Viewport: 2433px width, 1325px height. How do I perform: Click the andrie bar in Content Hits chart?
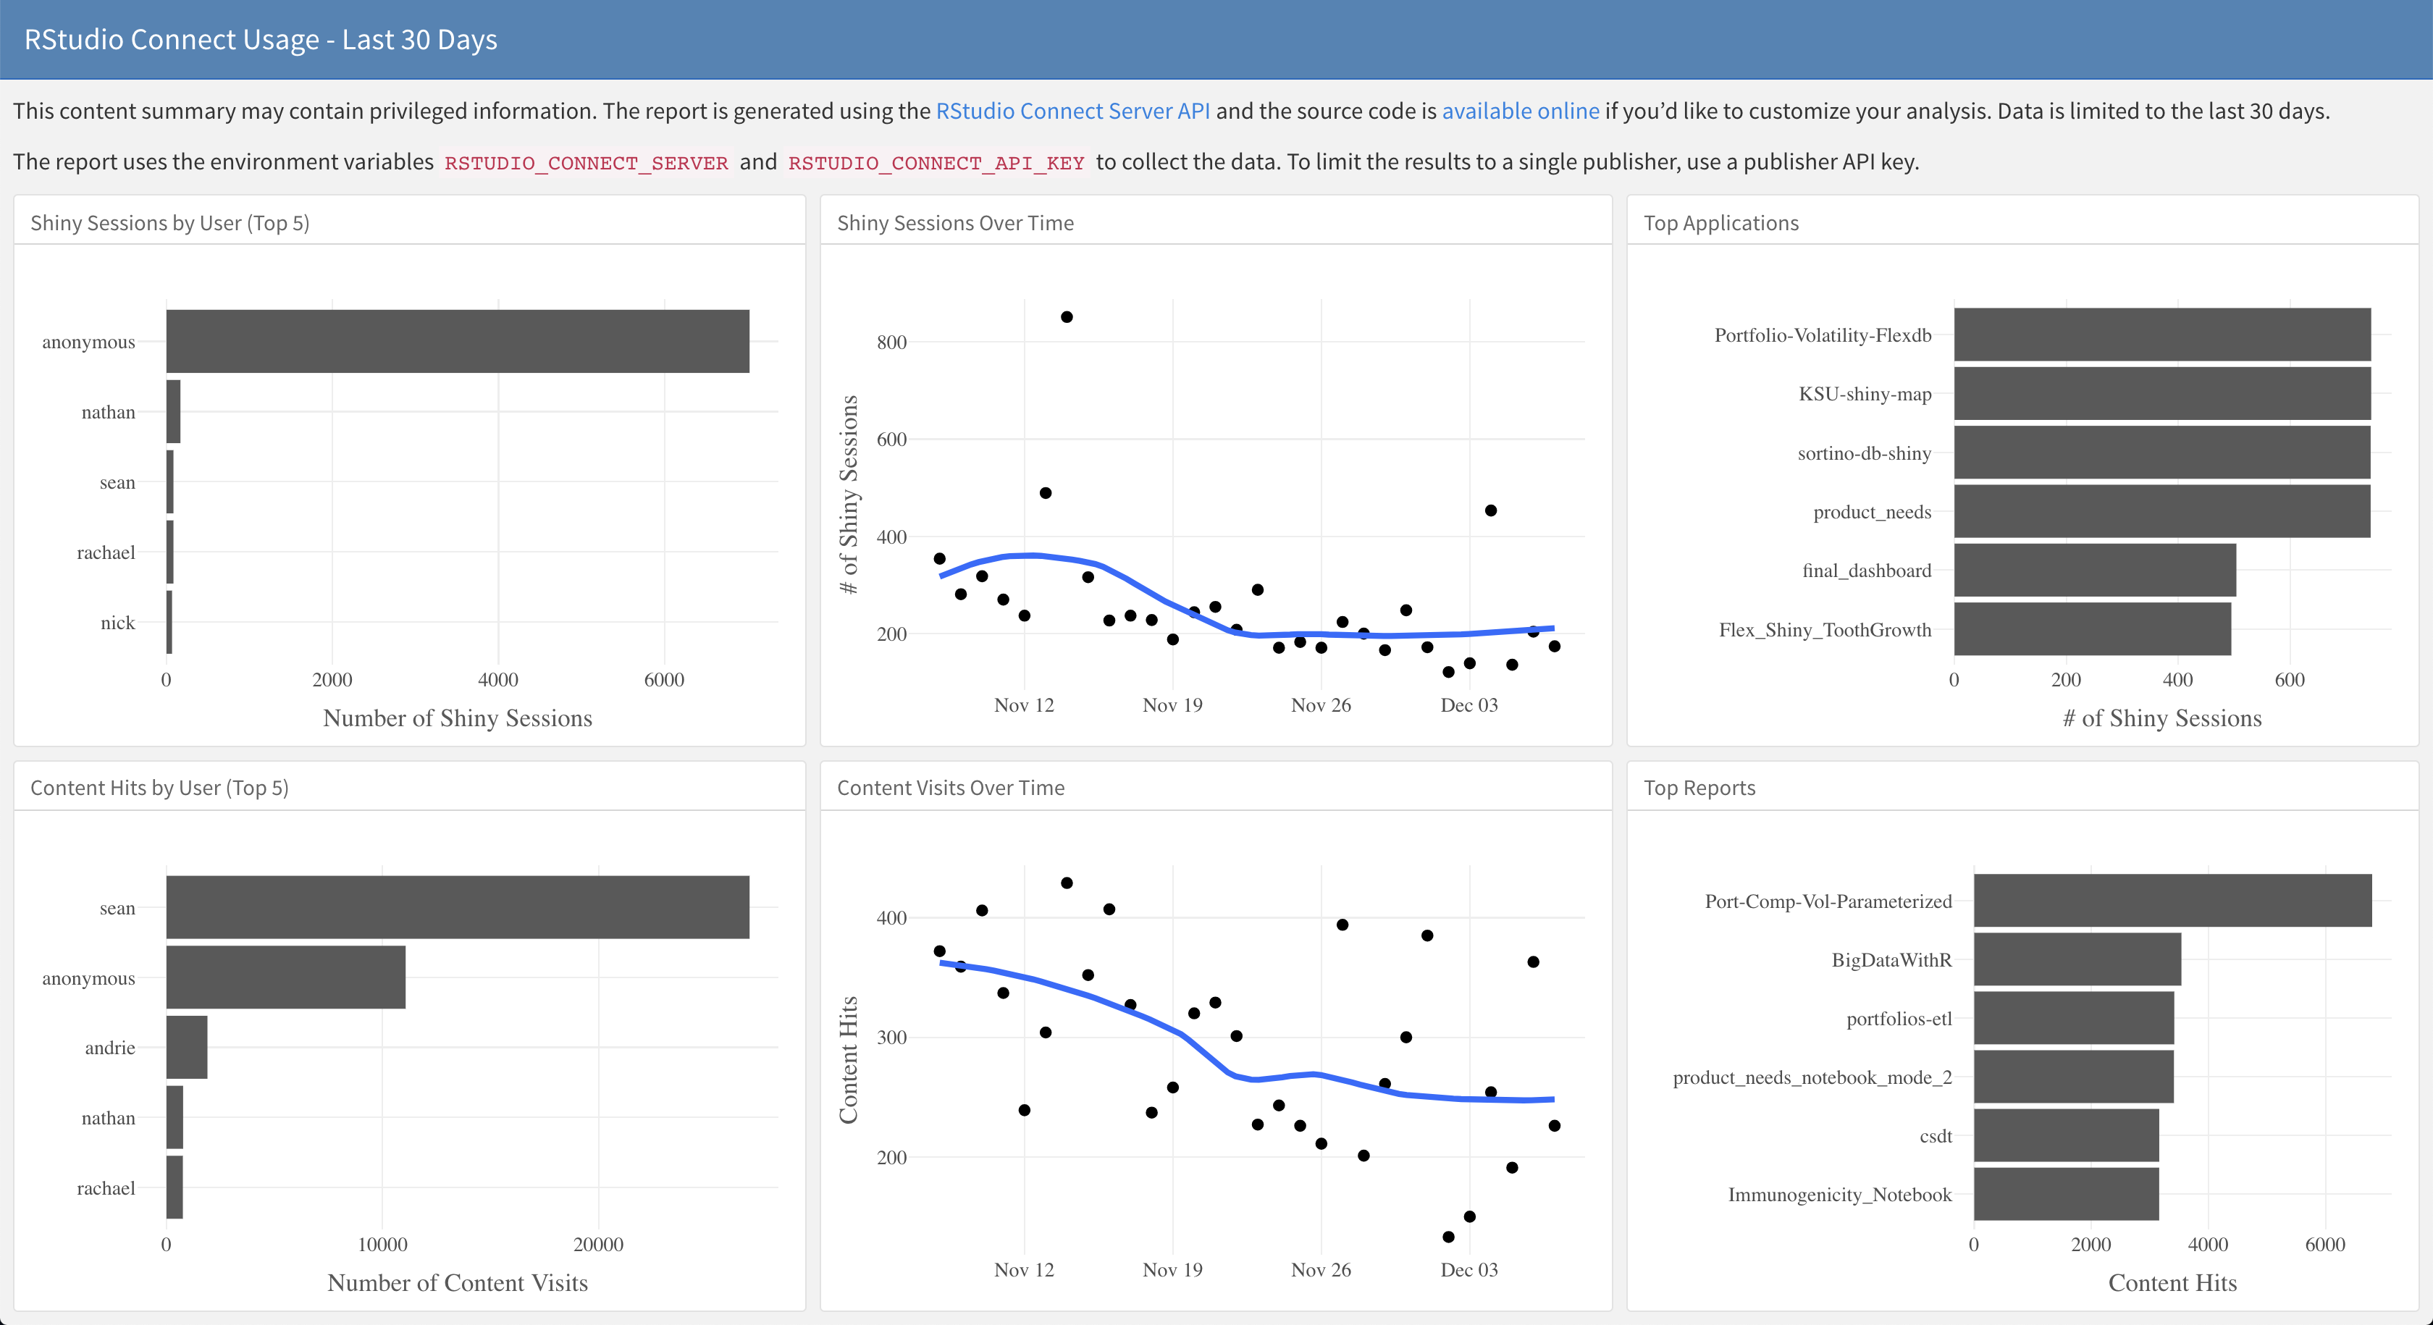pos(186,1048)
